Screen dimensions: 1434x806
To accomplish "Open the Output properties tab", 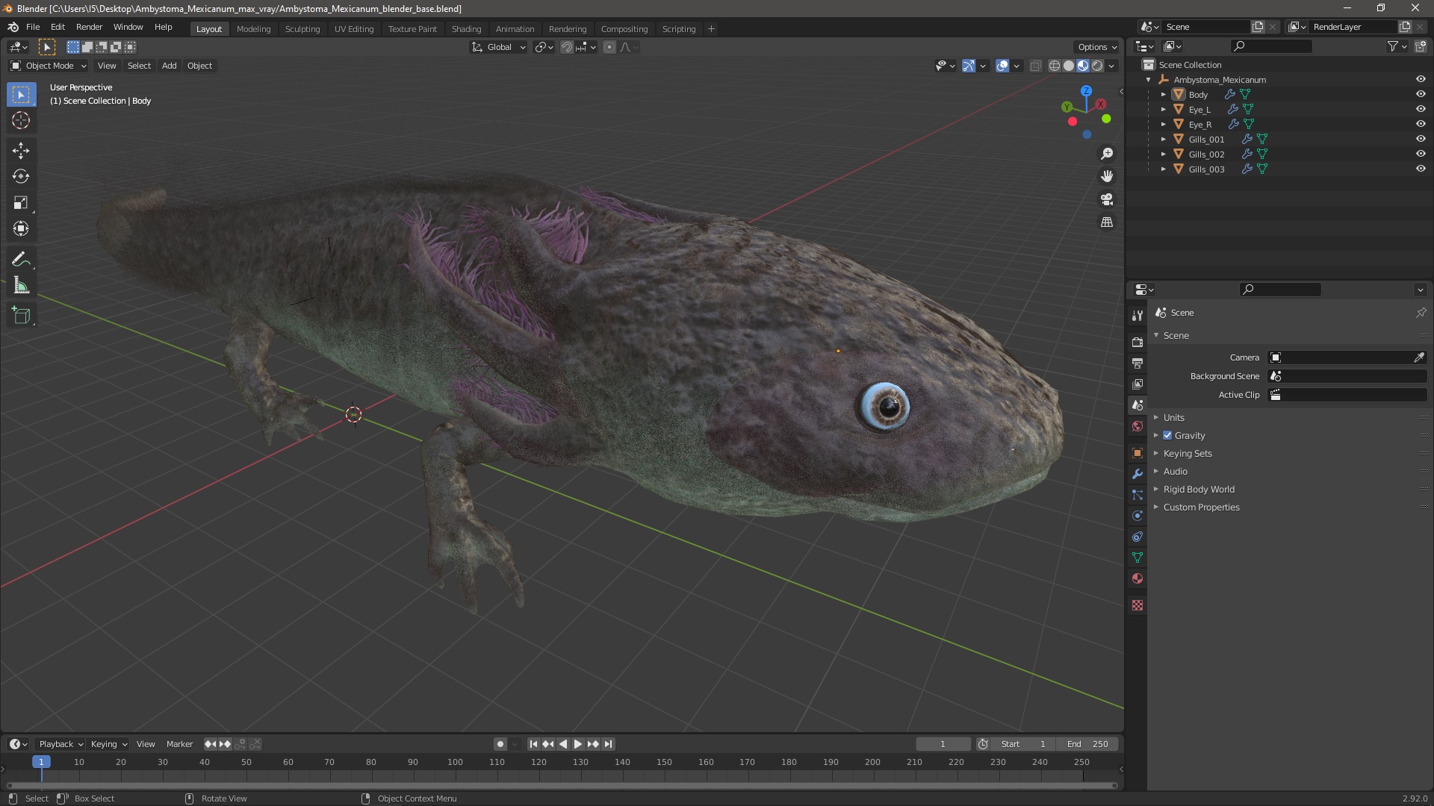I will coord(1137,363).
